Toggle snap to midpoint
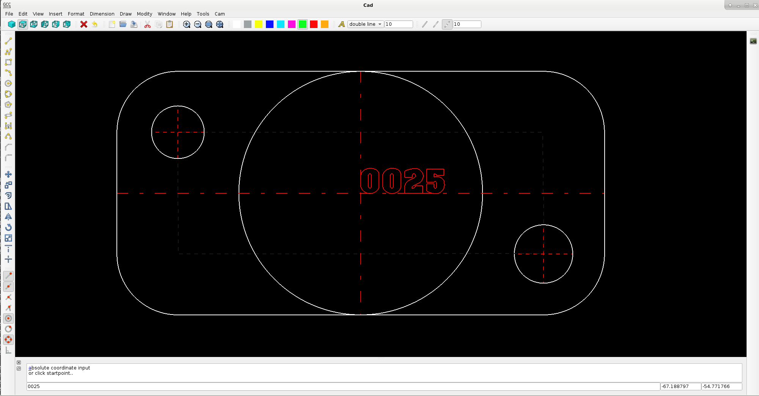 coord(8,286)
